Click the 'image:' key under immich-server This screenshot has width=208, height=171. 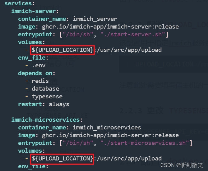click(28, 27)
